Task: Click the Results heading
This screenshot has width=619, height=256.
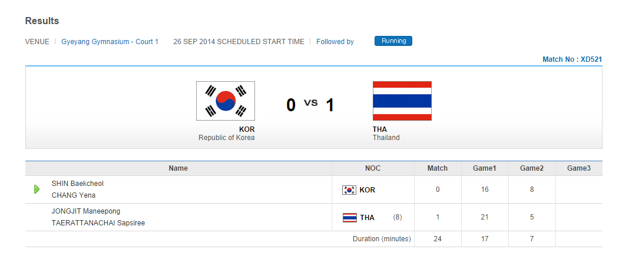Action: [x=42, y=21]
